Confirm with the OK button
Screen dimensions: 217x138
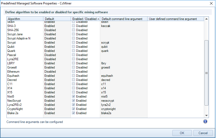(182, 133)
